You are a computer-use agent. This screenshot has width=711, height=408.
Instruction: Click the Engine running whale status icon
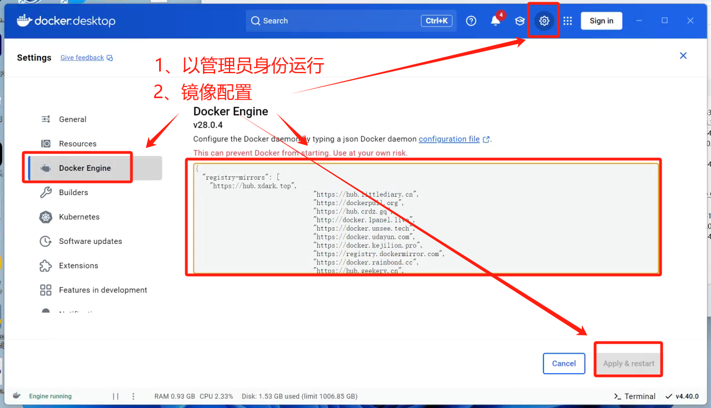tap(15, 396)
